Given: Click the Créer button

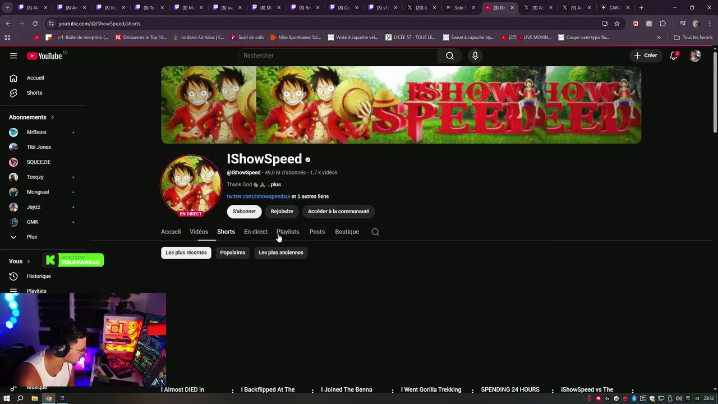Looking at the screenshot, I should click(x=646, y=56).
